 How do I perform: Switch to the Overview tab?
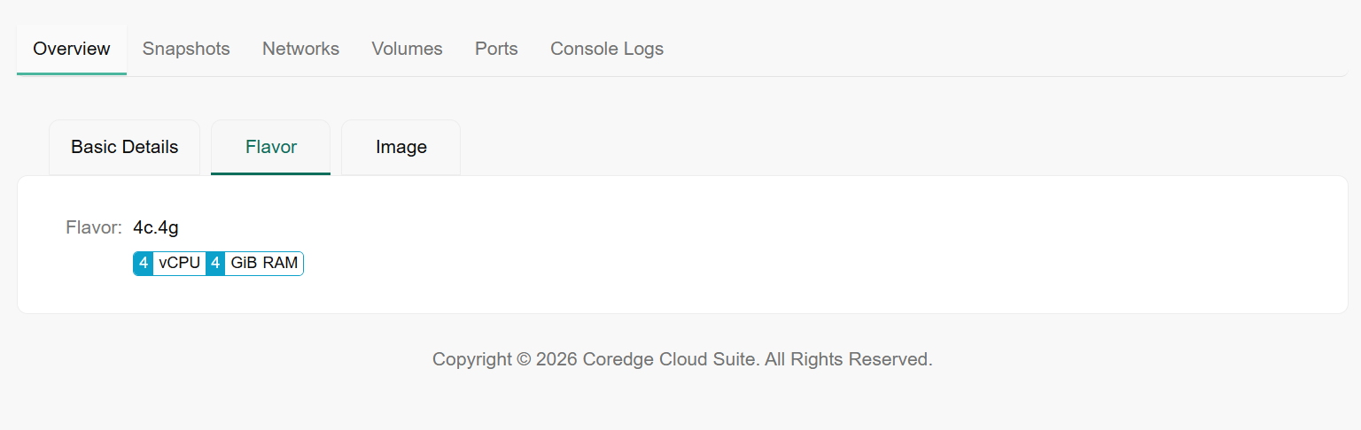click(72, 49)
